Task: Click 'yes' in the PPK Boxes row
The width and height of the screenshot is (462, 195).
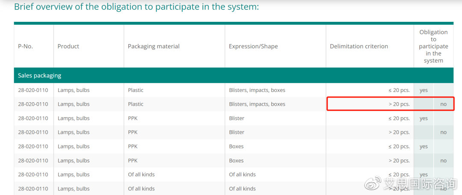Action: pos(423,146)
